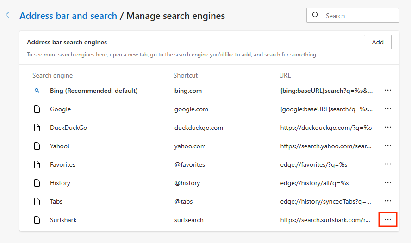This screenshot has height=243, width=411.
Task: Click the back arrow icon
Action: click(9, 16)
